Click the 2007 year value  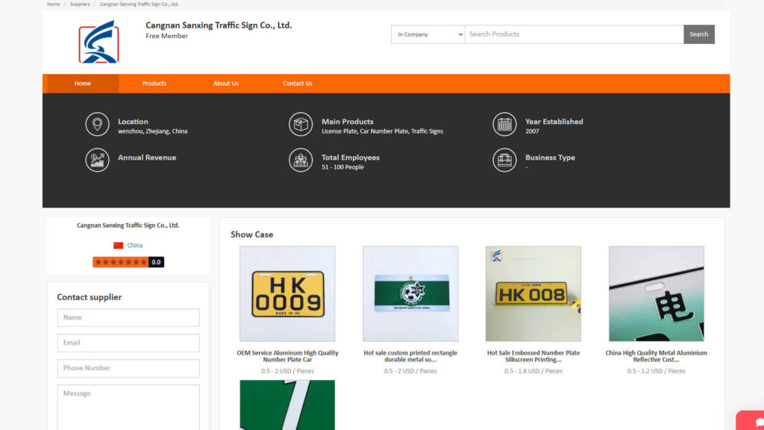pyautogui.click(x=532, y=131)
